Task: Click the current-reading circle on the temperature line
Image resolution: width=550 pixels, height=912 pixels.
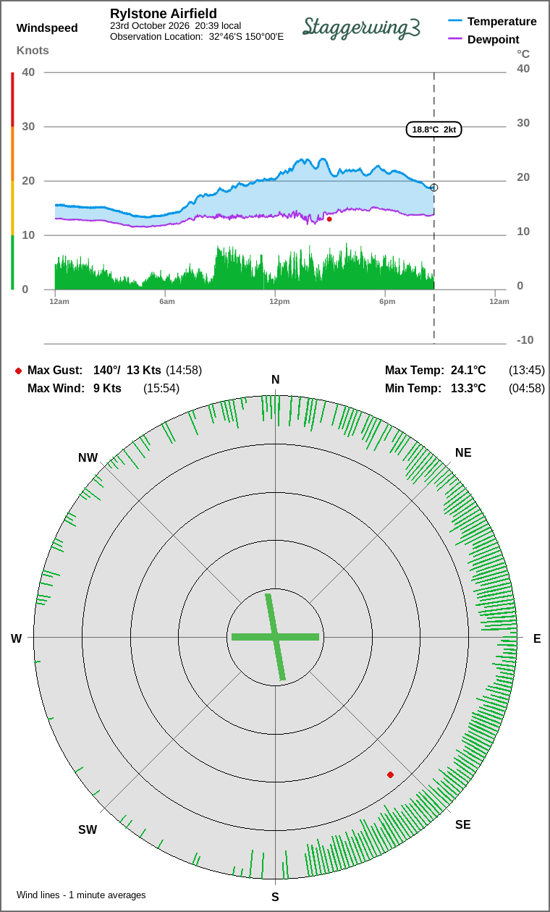Action: 434,187
